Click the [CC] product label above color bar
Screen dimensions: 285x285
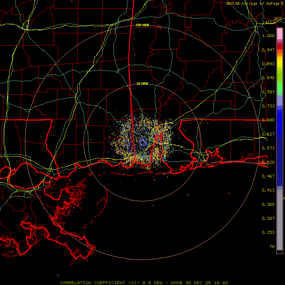coord(270,22)
